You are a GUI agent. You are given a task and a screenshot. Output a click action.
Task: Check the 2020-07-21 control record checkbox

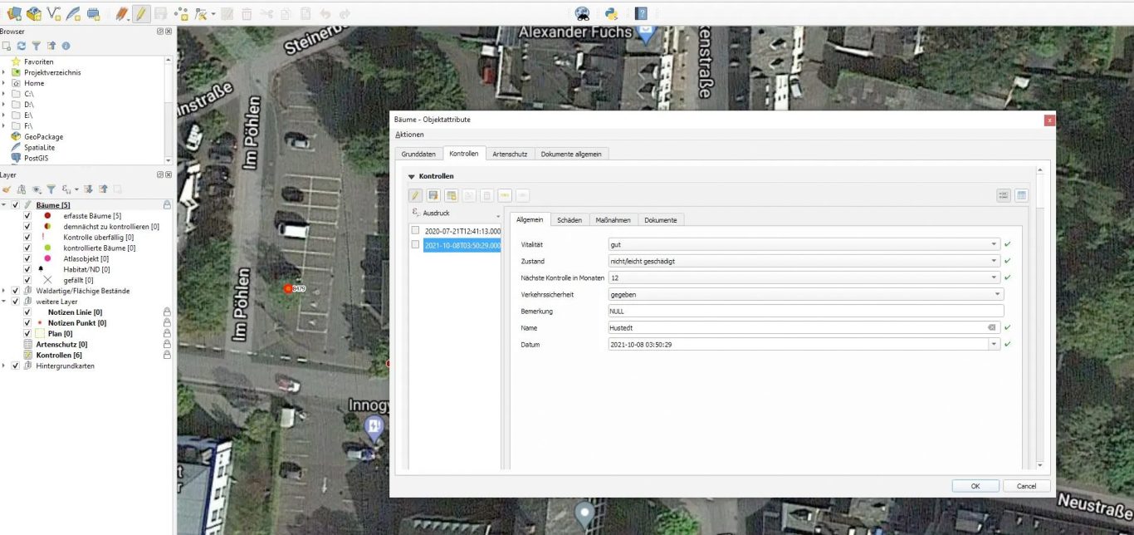click(415, 230)
